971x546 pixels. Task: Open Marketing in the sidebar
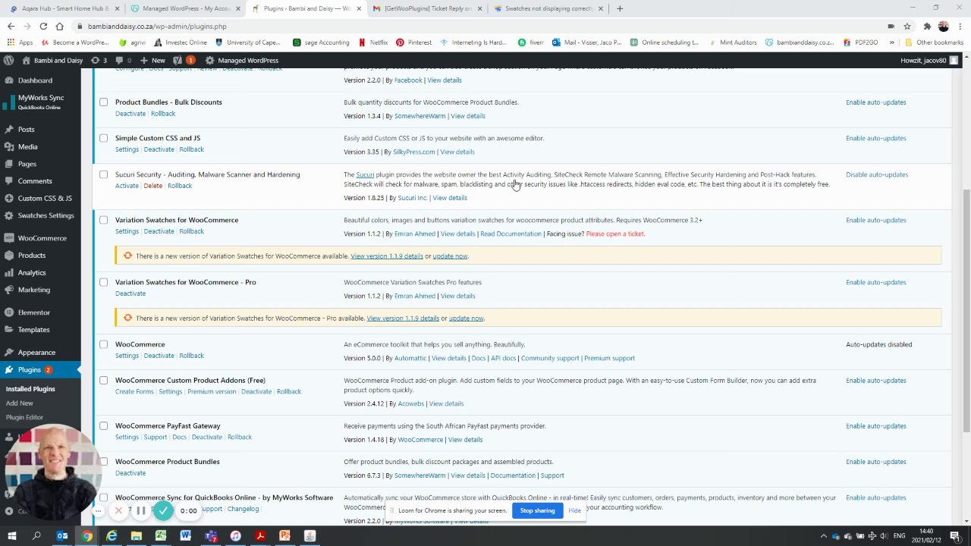coord(34,290)
